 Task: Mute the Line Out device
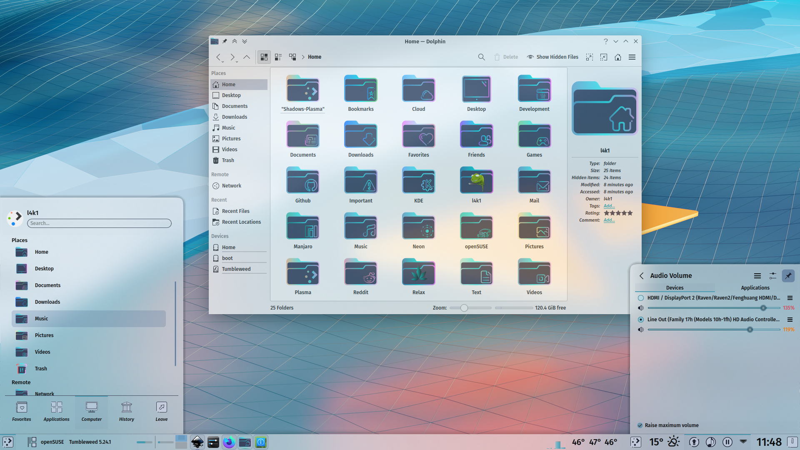coord(641,330)
